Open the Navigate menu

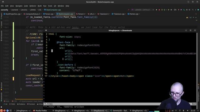[19, 6]
